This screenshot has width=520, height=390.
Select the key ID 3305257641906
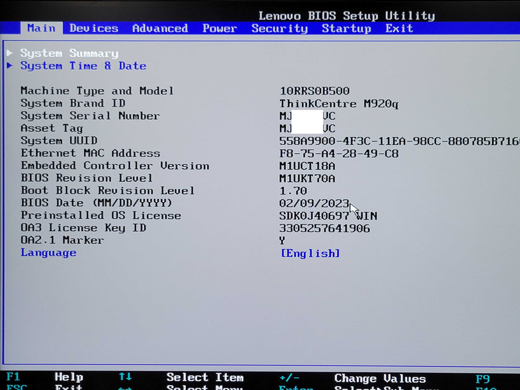click(x=325, y=228)
